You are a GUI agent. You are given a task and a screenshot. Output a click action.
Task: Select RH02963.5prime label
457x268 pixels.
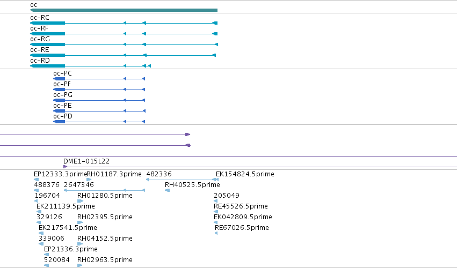click(105, 260)
